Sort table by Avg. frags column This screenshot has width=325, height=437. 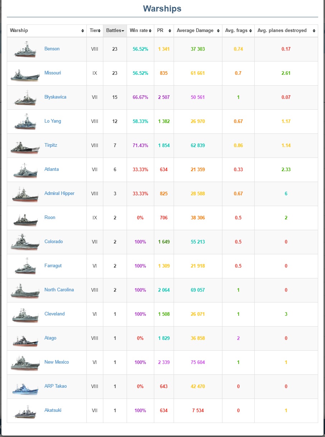[238, 31]
